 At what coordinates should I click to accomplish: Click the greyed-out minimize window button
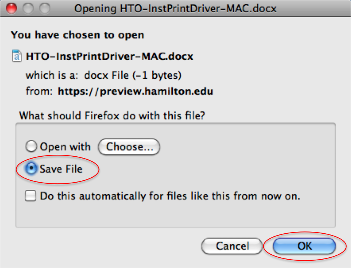[x=28, y=8]
